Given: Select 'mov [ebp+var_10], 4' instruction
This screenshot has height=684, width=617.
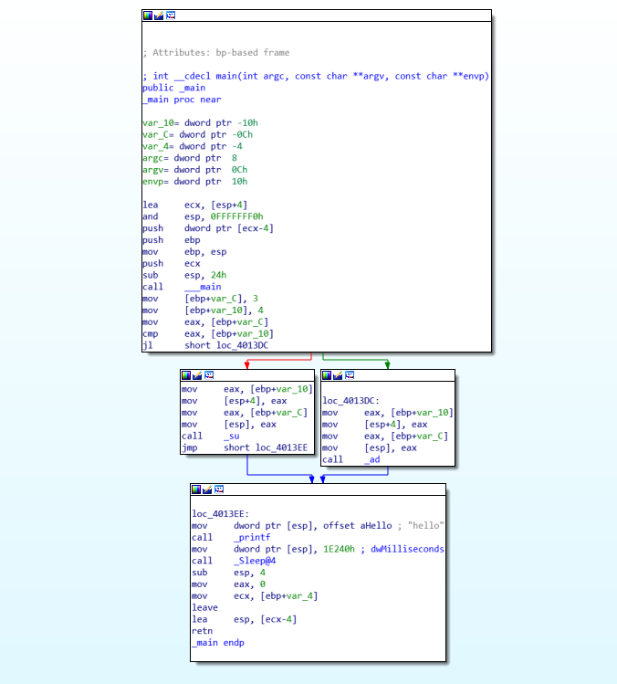Looking at the screenshot, I should 203,310.
